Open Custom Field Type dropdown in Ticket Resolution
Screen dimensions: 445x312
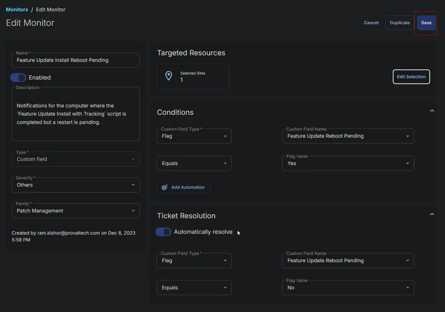point(194,260)
